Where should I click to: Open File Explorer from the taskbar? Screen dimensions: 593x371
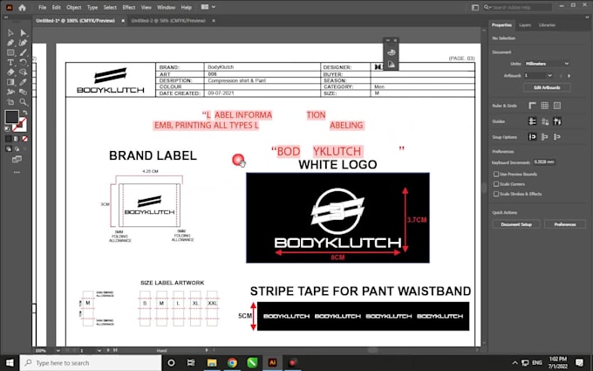pos(212,362)
